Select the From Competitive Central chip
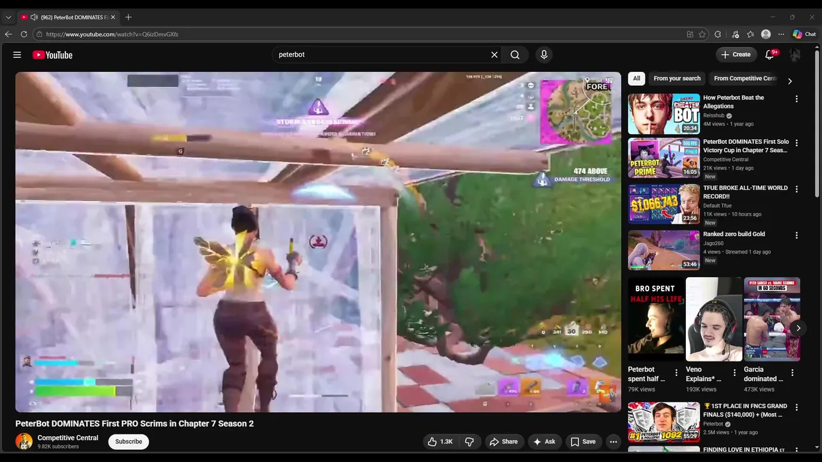Image resolution: width=822 pixels, height=462 pixels. click(745, 78)
